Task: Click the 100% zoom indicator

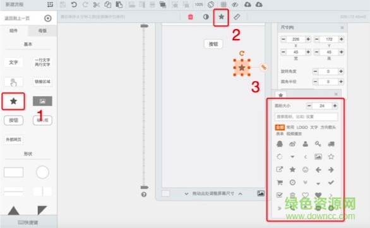Action: [x=199, y=4]
